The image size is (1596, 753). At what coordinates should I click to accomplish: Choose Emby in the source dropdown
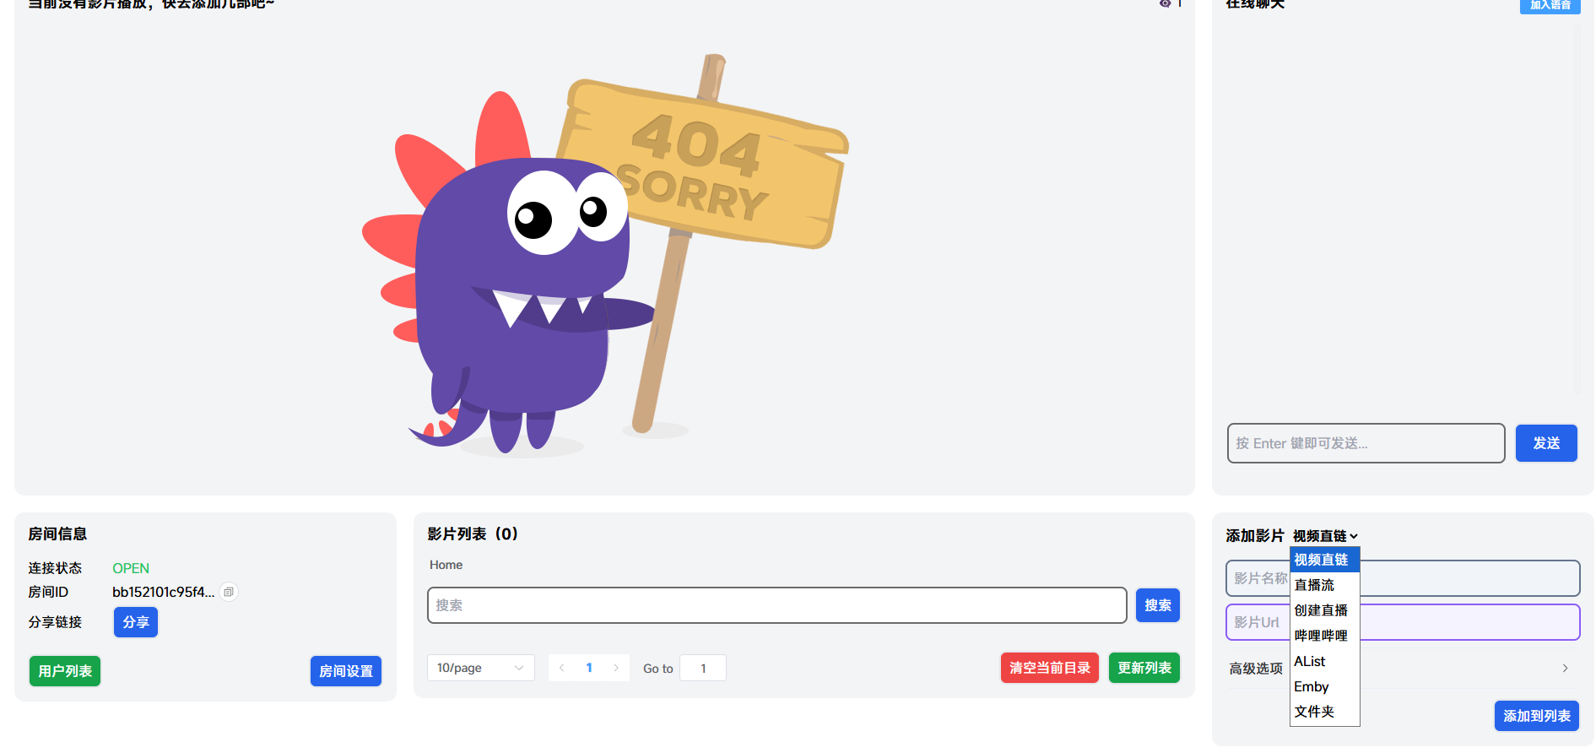pos(1312,686)
